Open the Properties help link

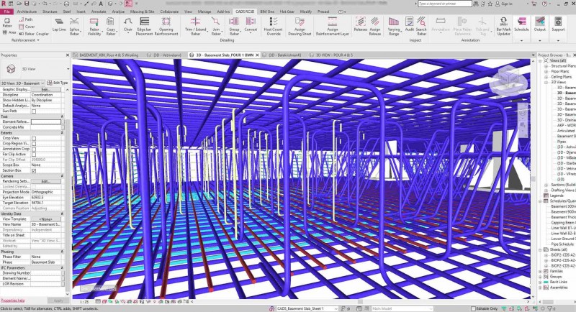(12, 300)
